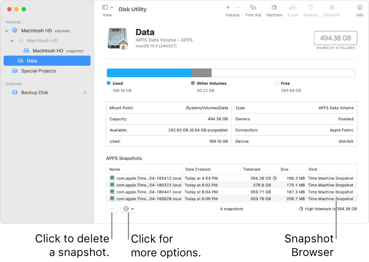Screen dimensions: 369x262
Task: Click the 4 snapshots count label
Action: [231, 209]
